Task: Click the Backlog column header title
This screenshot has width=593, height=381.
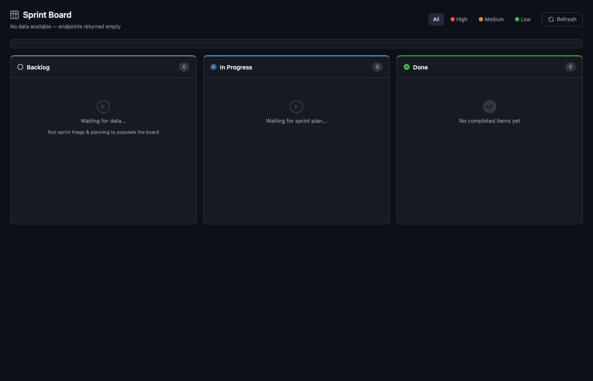Action: pyautogui.click(x=38, y=67)
